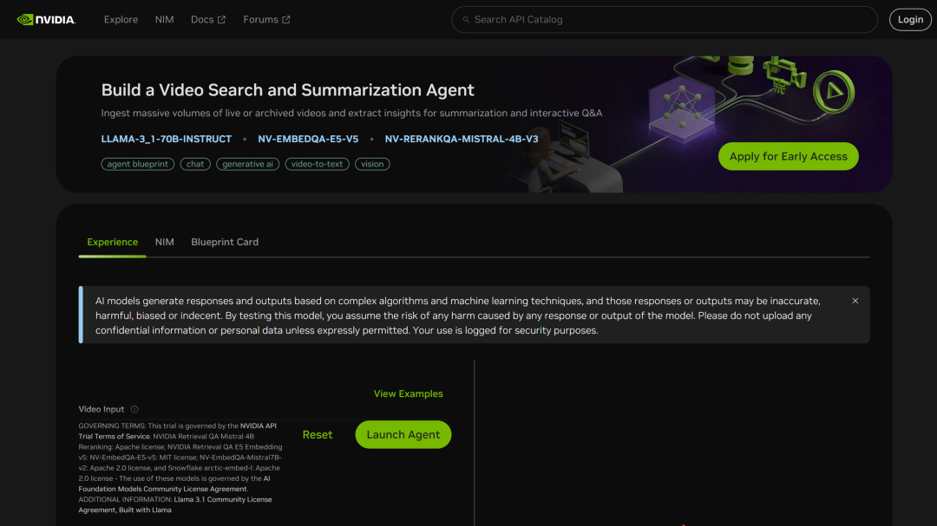The width and height of the screenshot is (937, 526).
Task: Select the chat tag
Action: point(195,164)
